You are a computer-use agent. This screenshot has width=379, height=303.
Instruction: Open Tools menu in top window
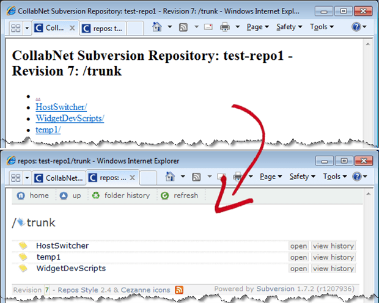tap(322, 27)
